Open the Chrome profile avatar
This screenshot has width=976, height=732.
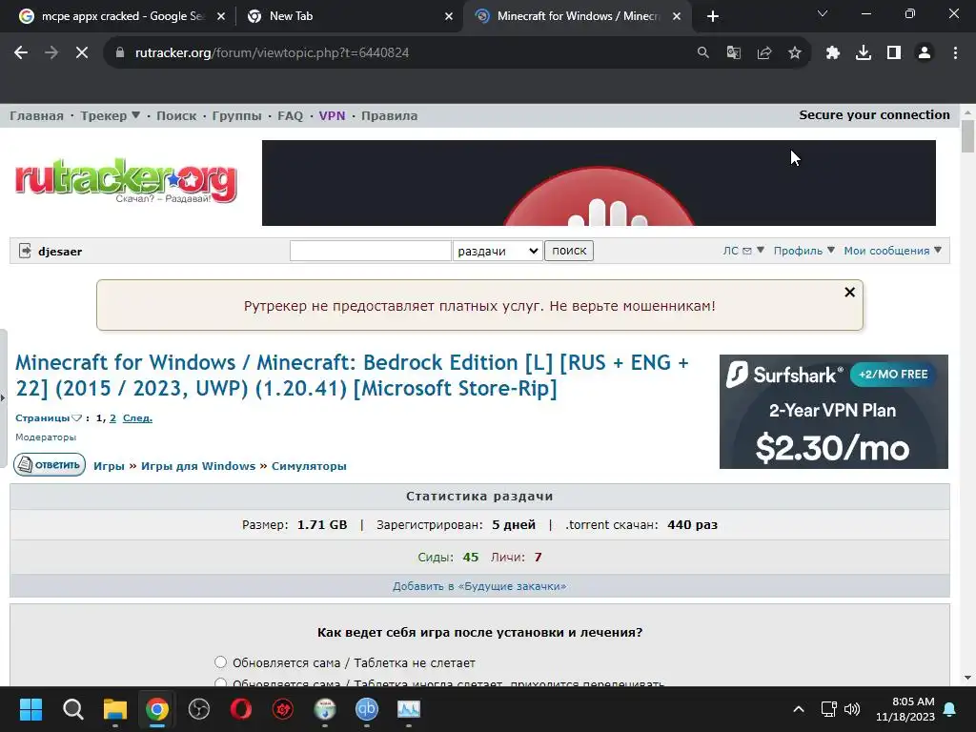coord(925,53)
